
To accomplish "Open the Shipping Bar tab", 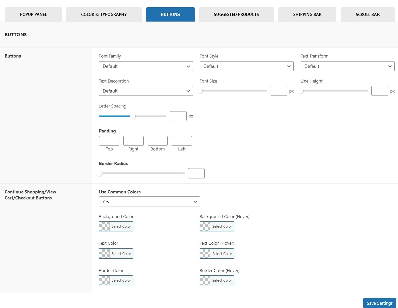I will click(307, 14).
